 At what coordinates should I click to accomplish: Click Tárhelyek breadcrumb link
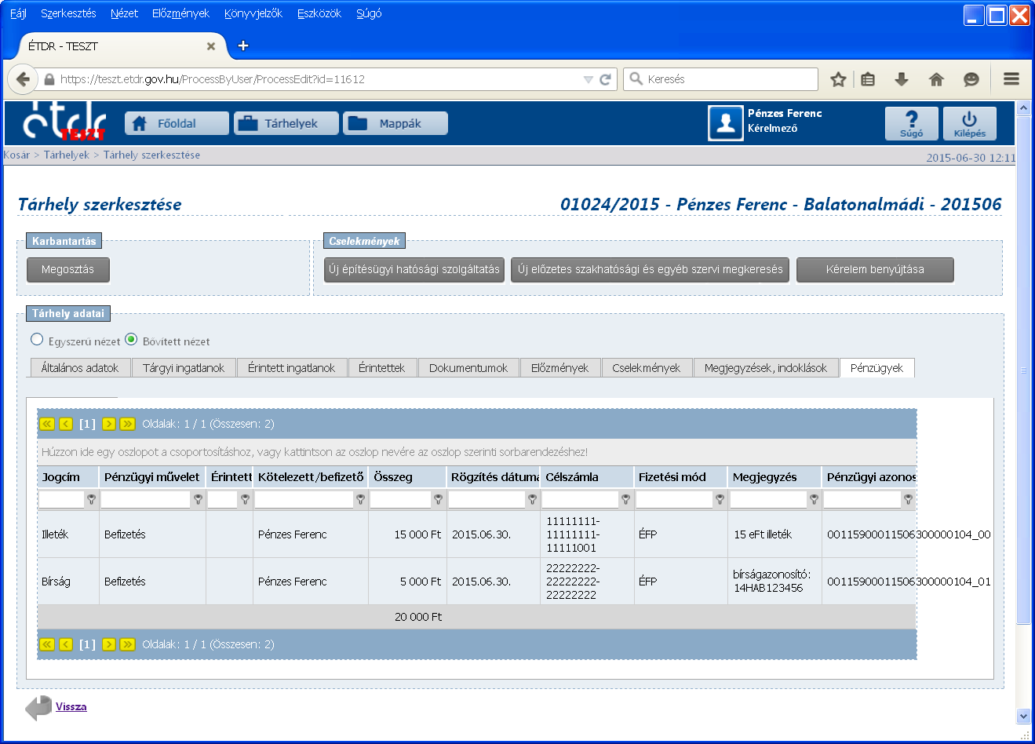click(x=67, y=155)
